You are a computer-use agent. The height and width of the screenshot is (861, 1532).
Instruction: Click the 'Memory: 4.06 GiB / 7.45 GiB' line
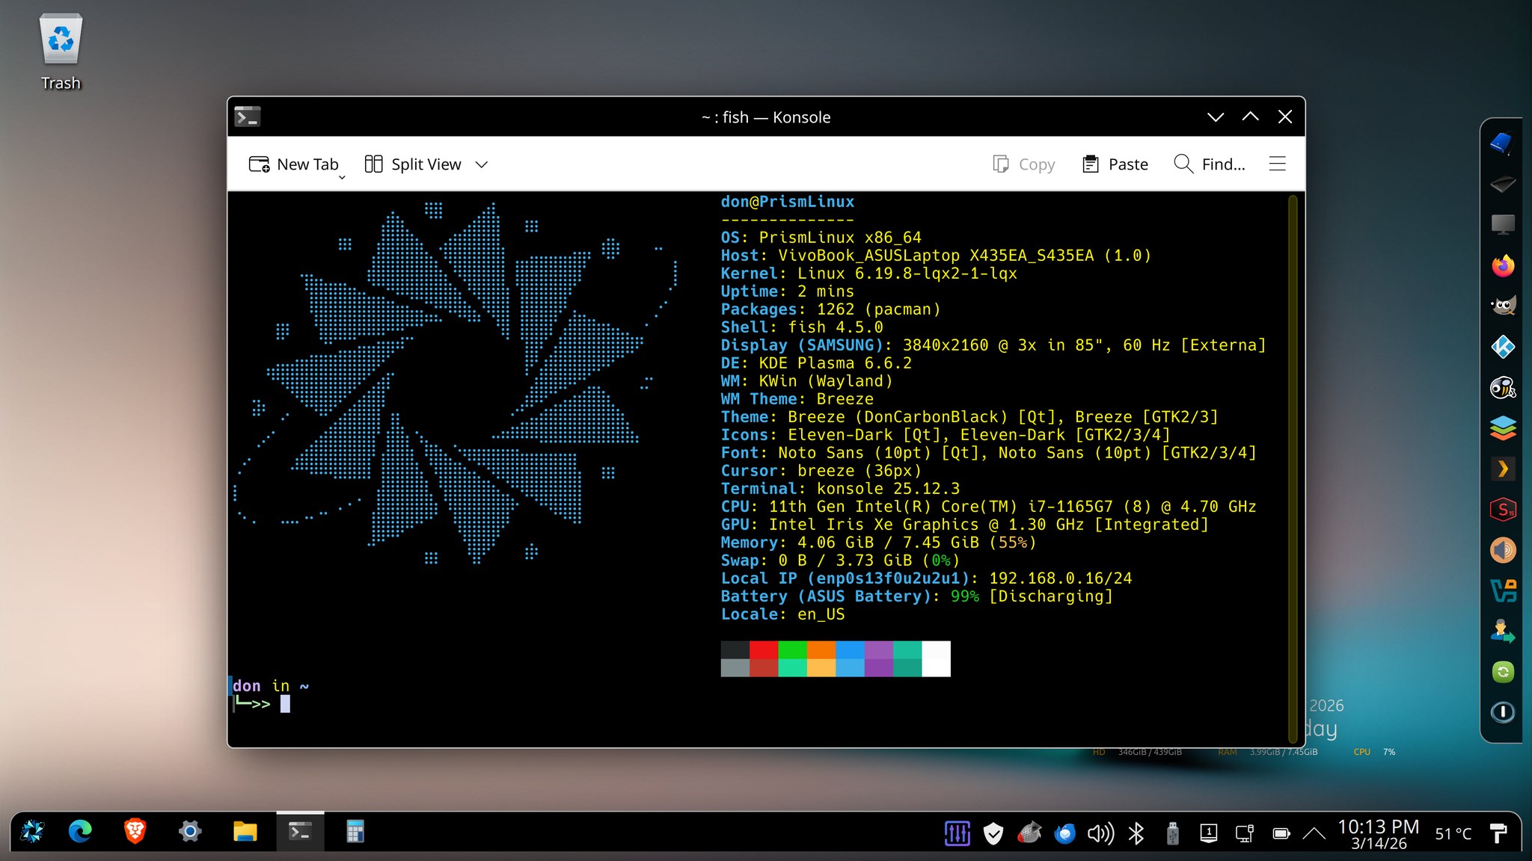pos(878,543)
